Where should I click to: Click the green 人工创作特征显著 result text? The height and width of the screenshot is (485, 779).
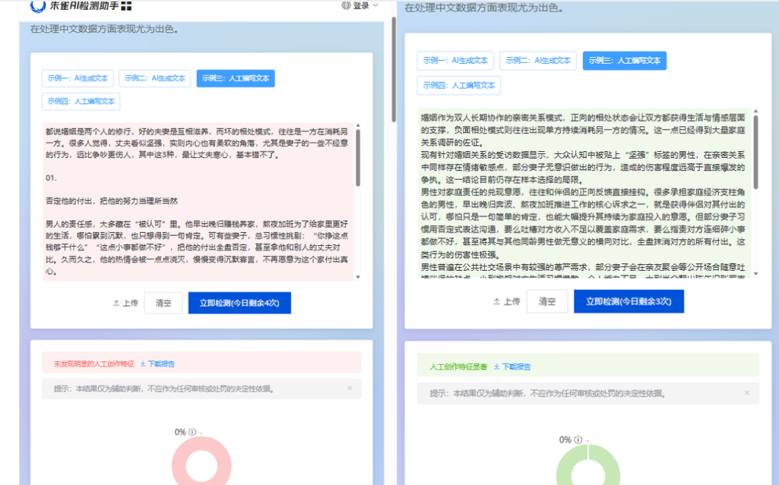pyautogui.click(x=458, y=367)
